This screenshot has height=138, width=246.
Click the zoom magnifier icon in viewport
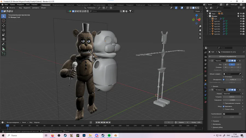[x=200, y=26]
